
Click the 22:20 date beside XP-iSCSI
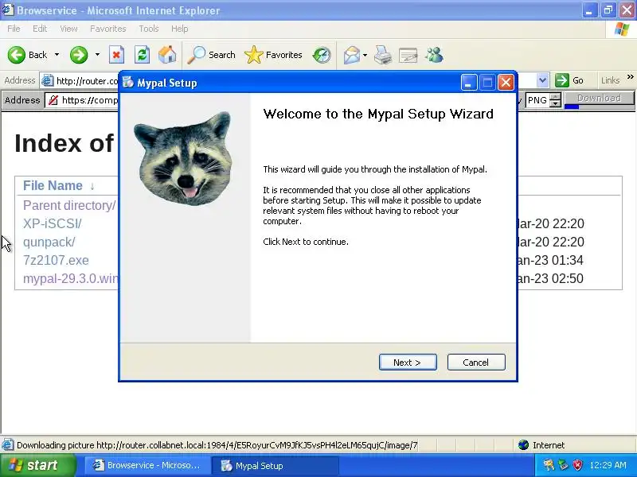click(551, 223)
